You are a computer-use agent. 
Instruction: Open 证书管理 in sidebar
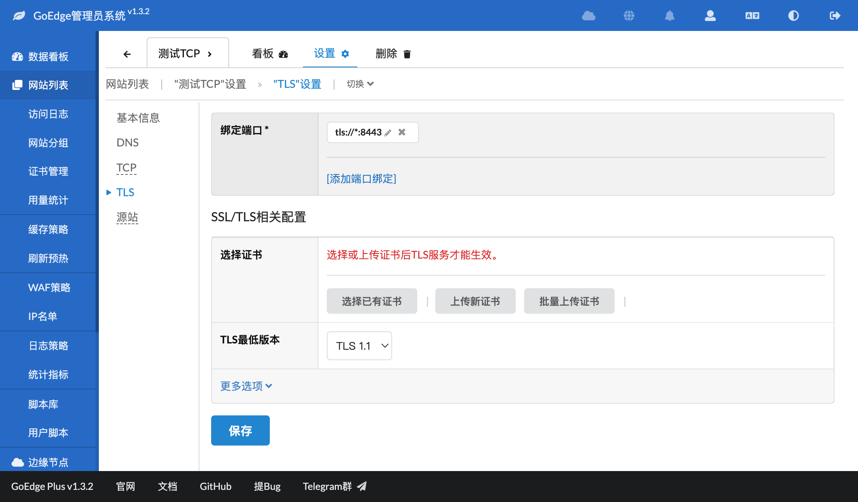[x=48, y=172]
